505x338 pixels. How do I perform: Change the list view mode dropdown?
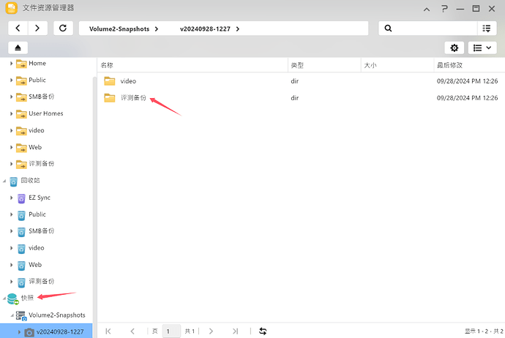coord(482,48)
